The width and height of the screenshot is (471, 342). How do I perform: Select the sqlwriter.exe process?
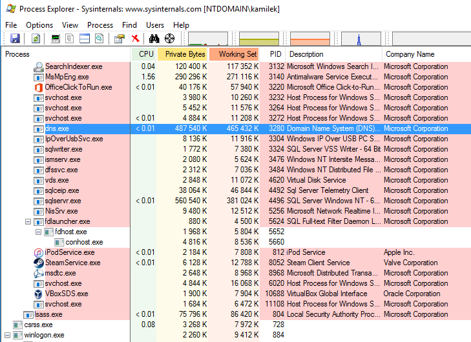tap(63, 149)
